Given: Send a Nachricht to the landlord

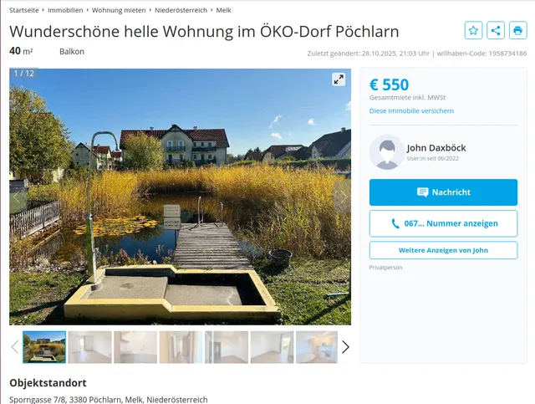Looking at the screenshot, I should [x=443, y=192].
